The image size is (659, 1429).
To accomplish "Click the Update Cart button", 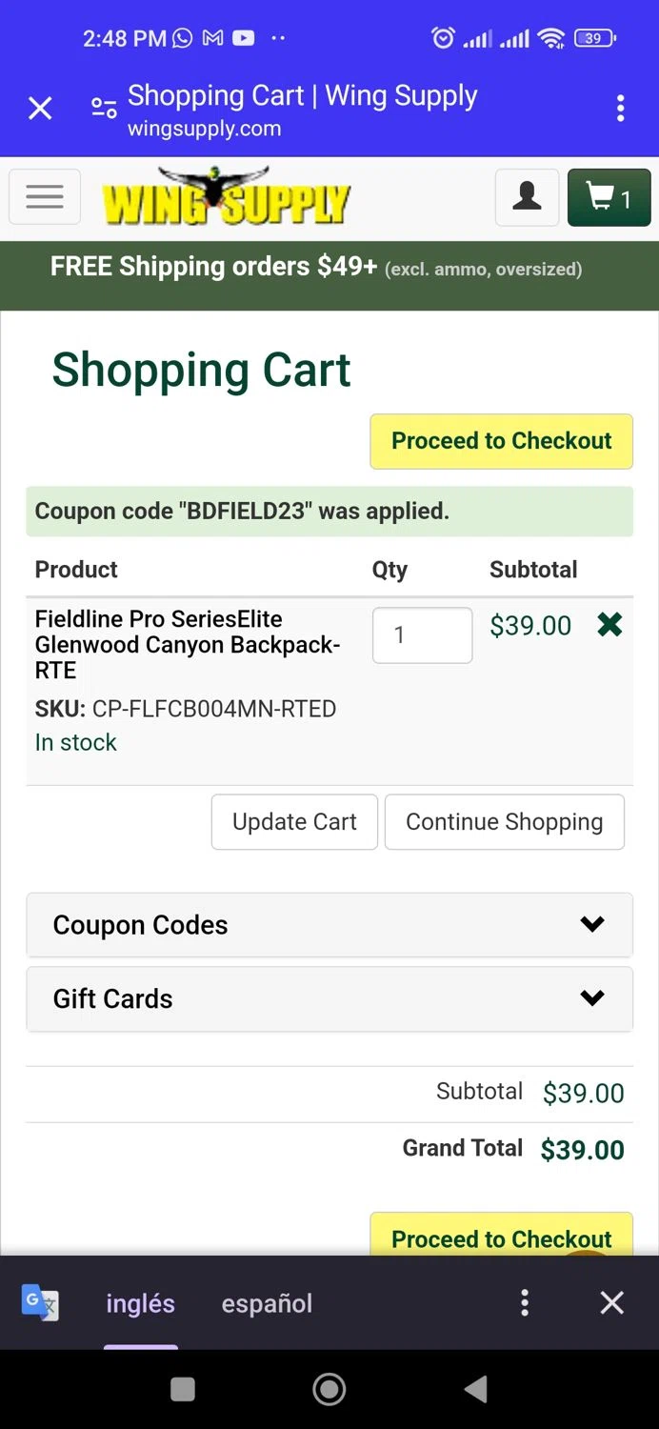I will pos(294,821).
